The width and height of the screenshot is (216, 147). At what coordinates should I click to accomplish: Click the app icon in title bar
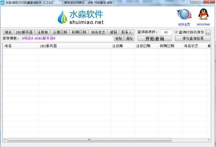point(3,2)
